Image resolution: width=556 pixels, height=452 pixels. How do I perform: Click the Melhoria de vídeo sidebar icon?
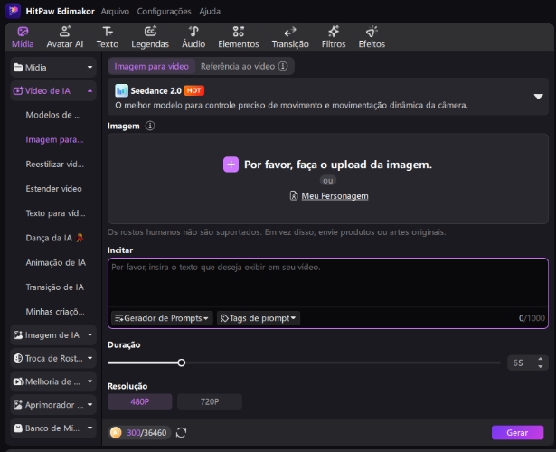(18, 381)
